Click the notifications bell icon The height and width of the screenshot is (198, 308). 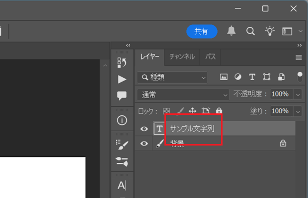tap(231, 31)
